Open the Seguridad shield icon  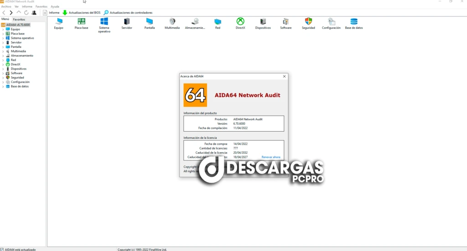[308, 22]
